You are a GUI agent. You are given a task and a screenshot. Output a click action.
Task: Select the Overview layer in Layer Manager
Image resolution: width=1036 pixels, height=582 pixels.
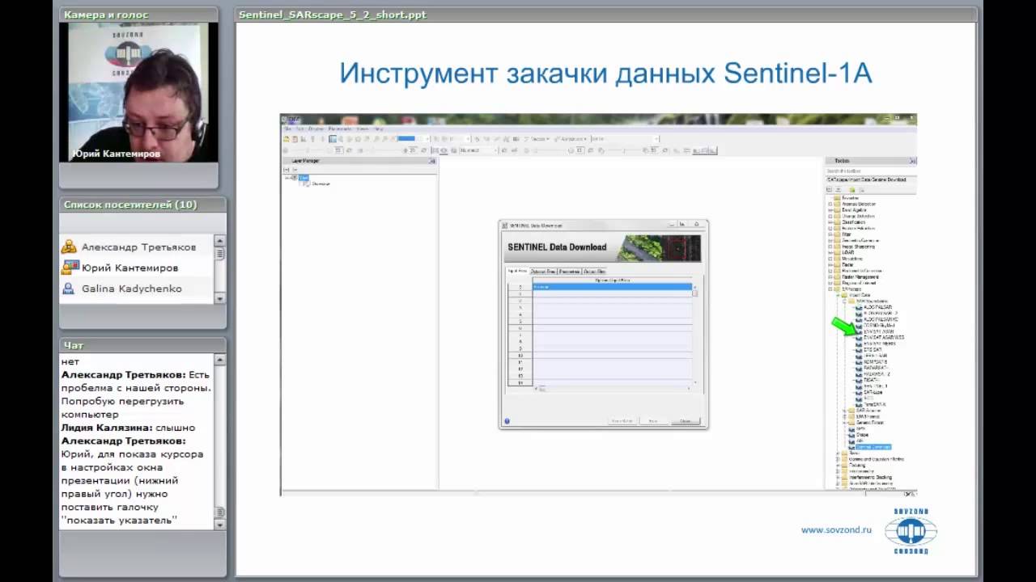coord(321,183)
